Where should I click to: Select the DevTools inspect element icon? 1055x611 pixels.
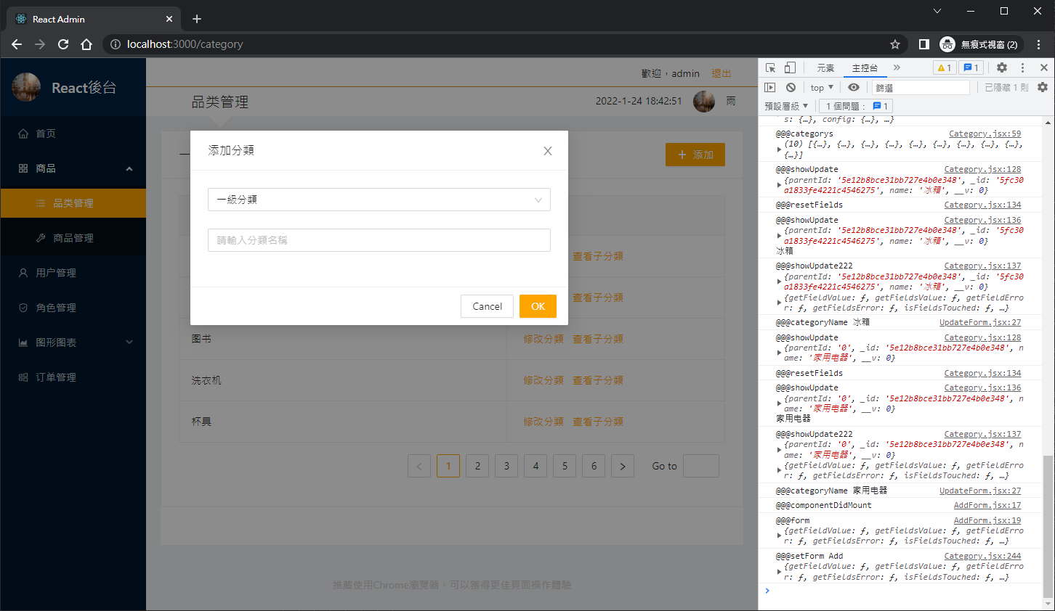770,67
